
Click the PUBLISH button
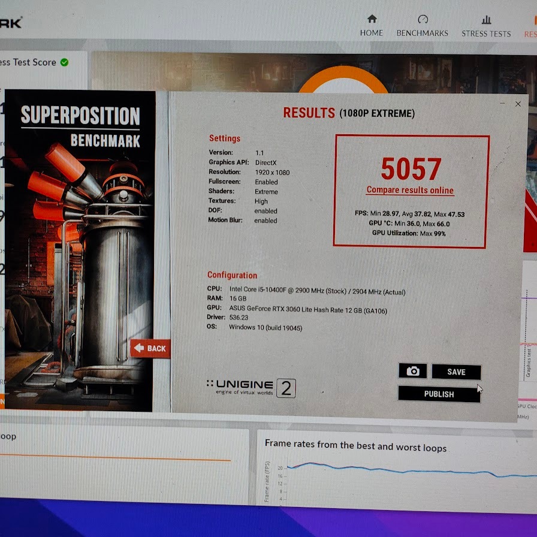[439, 394]
